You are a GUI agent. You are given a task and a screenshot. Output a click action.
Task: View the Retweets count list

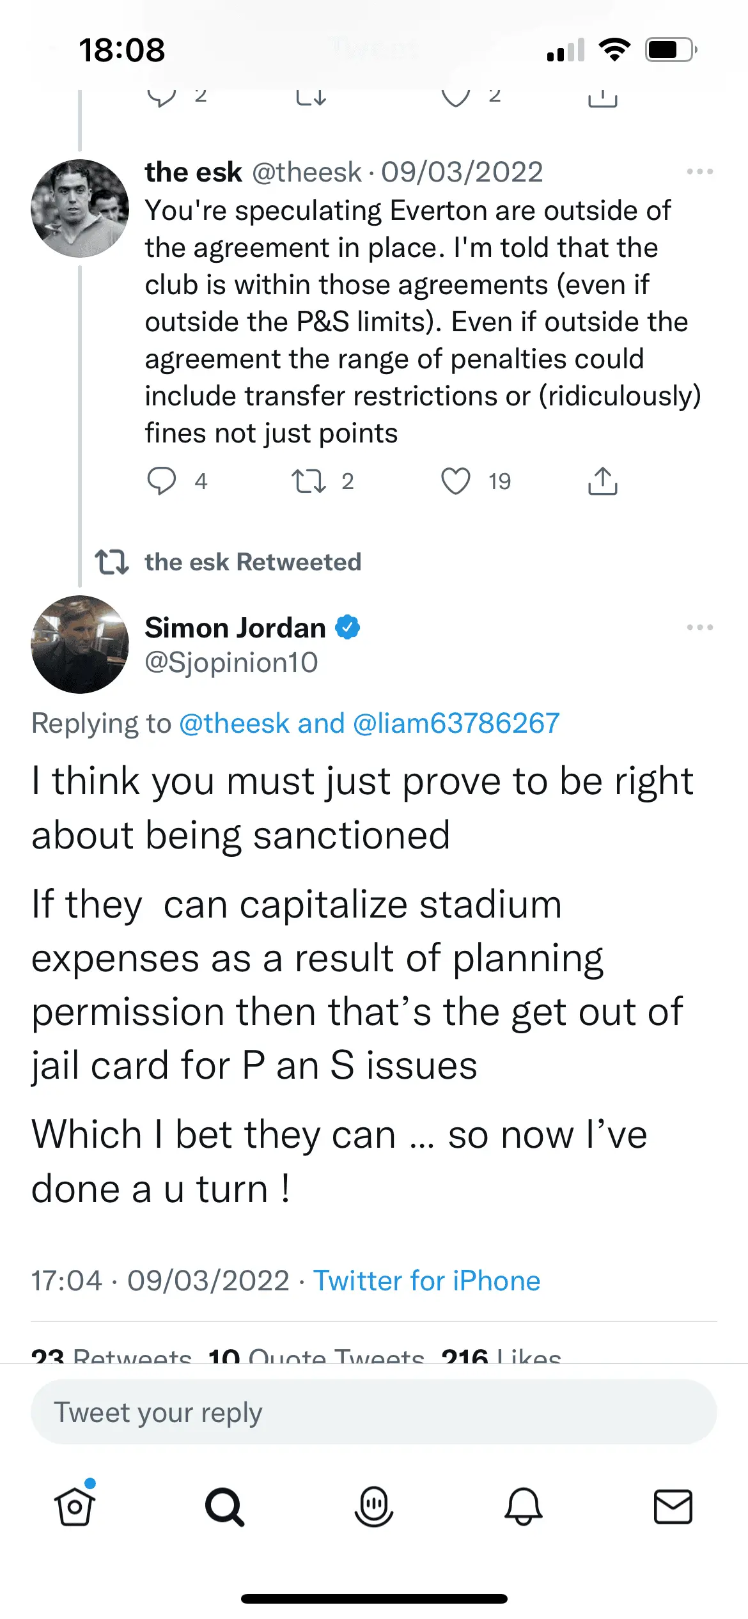coord(112,1354)
